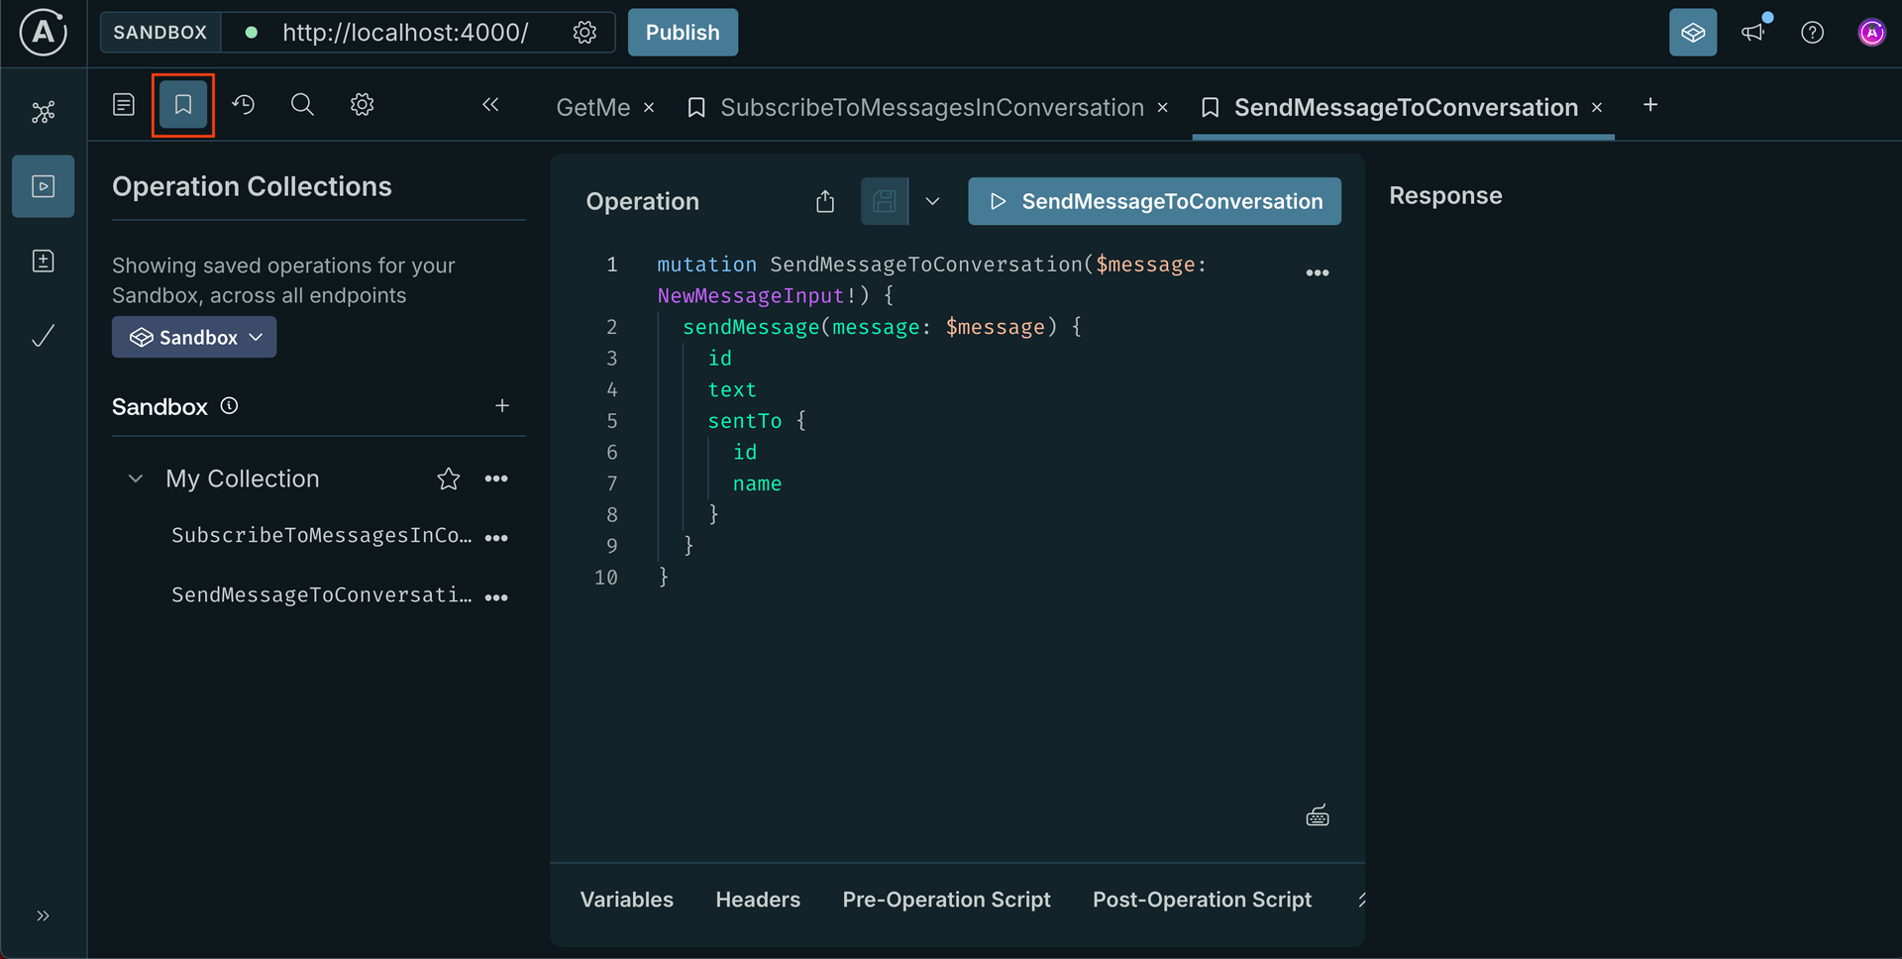Open Explorer settings gear icon
1902x959 pixels.
pos(362,104)
